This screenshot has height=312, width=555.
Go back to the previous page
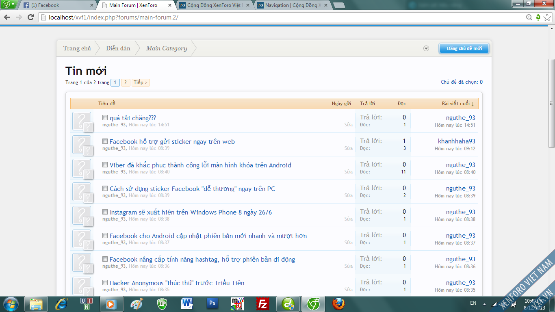click(x=7, y=17)
